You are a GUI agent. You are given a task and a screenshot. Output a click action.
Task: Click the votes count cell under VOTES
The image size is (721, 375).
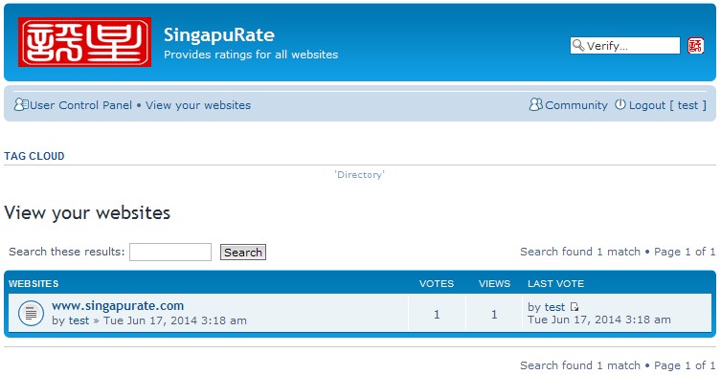coord(437,315)
